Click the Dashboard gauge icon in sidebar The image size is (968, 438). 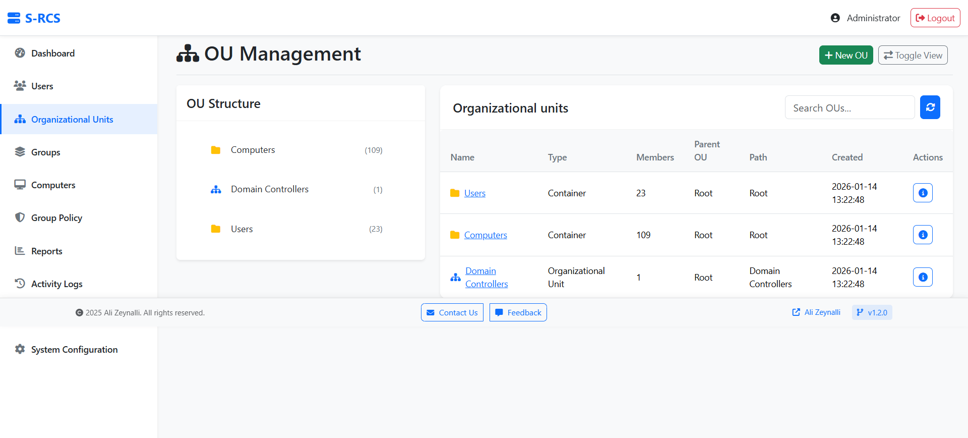20,53
